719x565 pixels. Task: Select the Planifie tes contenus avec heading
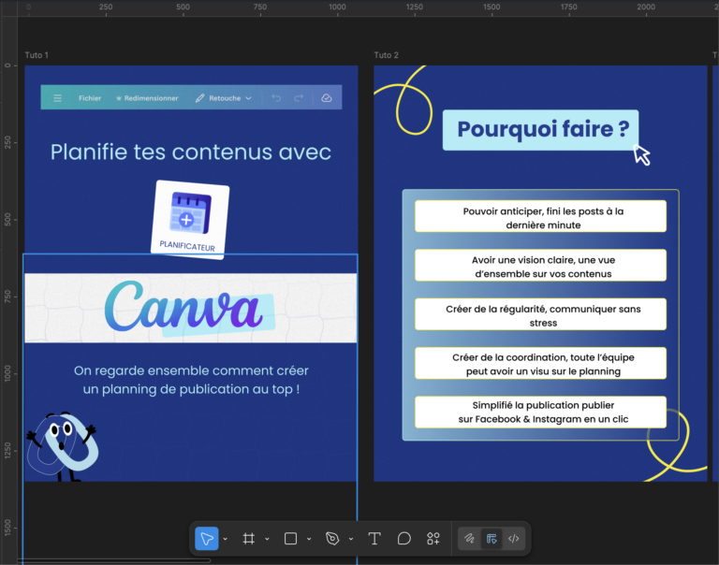[191, 152]
